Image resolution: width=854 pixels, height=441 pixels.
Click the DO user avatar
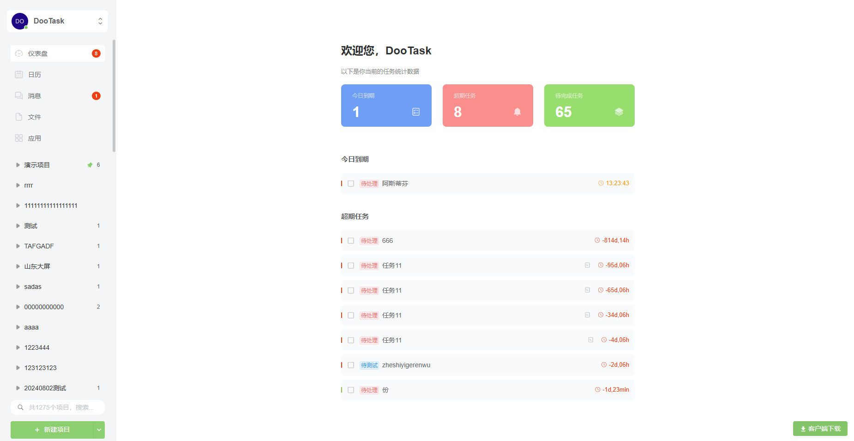click(x=20, y=21)
